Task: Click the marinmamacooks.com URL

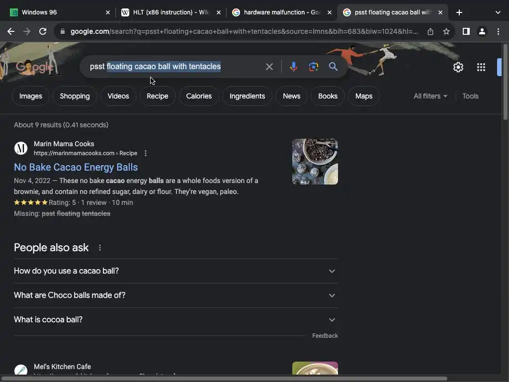Action: click(85, 153)
